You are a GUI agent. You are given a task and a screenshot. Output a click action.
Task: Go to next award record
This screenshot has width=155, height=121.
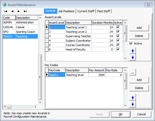click(x=18, y=11)
